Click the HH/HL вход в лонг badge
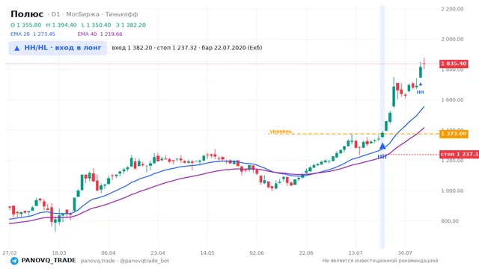Image resolution: width=479 pixels, height=269 pixels. (x=58, y=48)
